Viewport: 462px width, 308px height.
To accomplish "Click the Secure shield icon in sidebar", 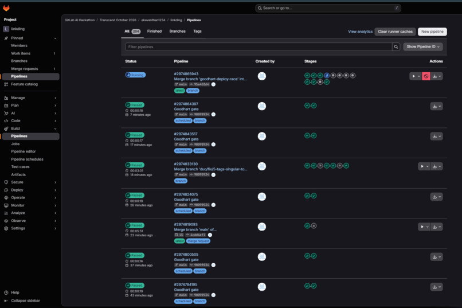I will 6,182.
